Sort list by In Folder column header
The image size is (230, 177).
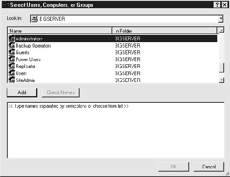click(165, 31)
